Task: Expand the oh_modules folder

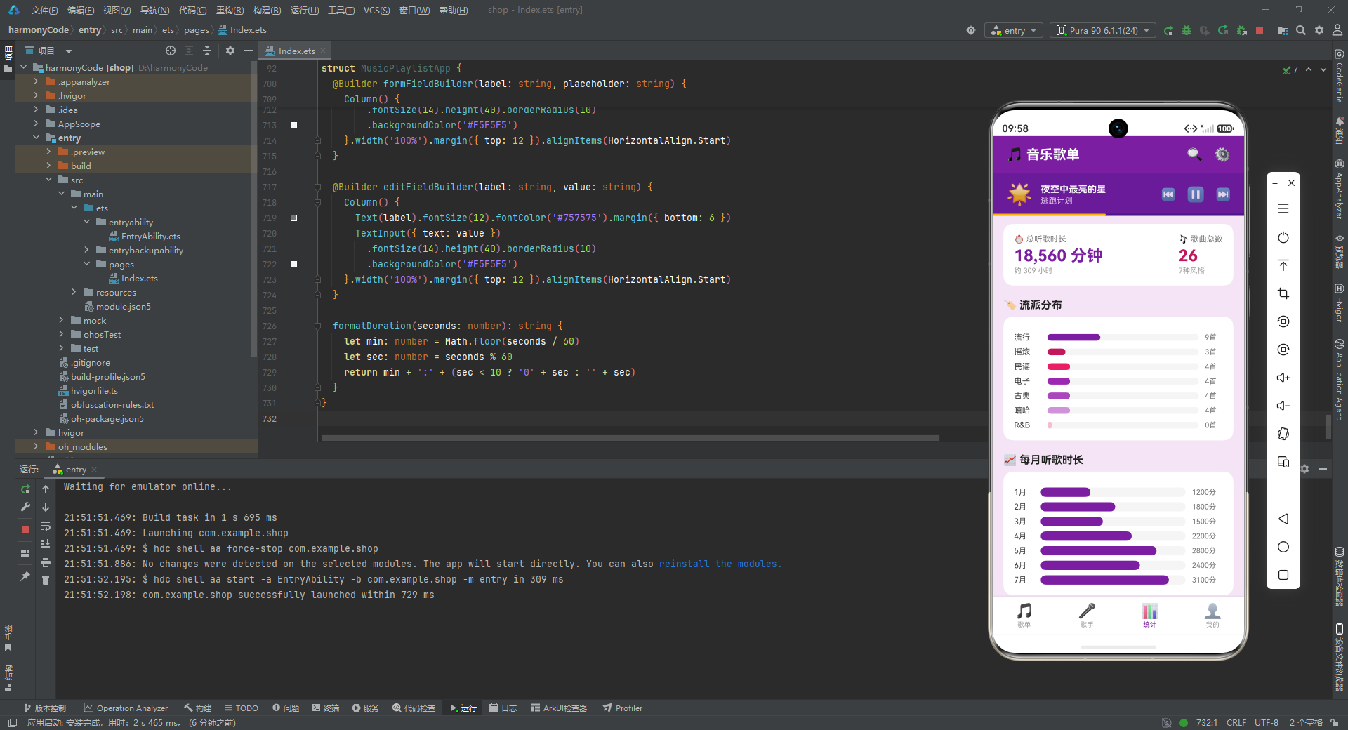Action: tap(36, 447)
